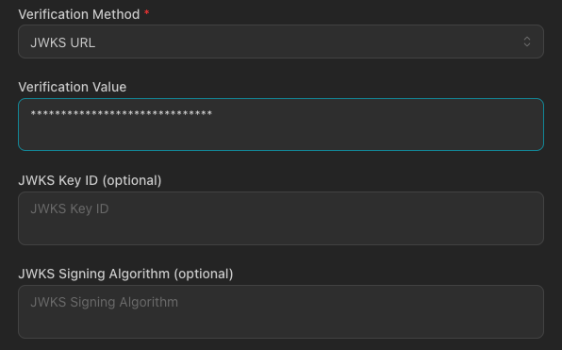Focus the JWKS Signing Algorithm input
This screenshot has height=350, width=562.
(281, 311)
